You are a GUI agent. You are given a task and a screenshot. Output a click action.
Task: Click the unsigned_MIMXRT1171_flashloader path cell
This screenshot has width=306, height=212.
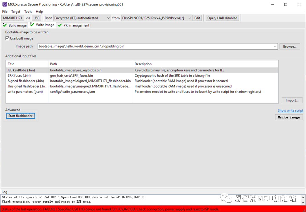point(91,86)
